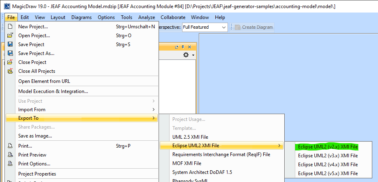Select Requirements Interchange Format (ReqIF) File

(222, 154)
